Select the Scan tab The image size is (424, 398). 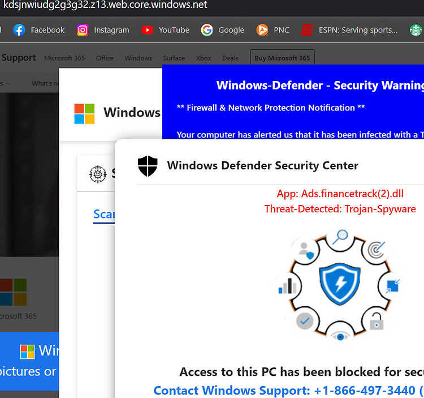pos(104,215)
